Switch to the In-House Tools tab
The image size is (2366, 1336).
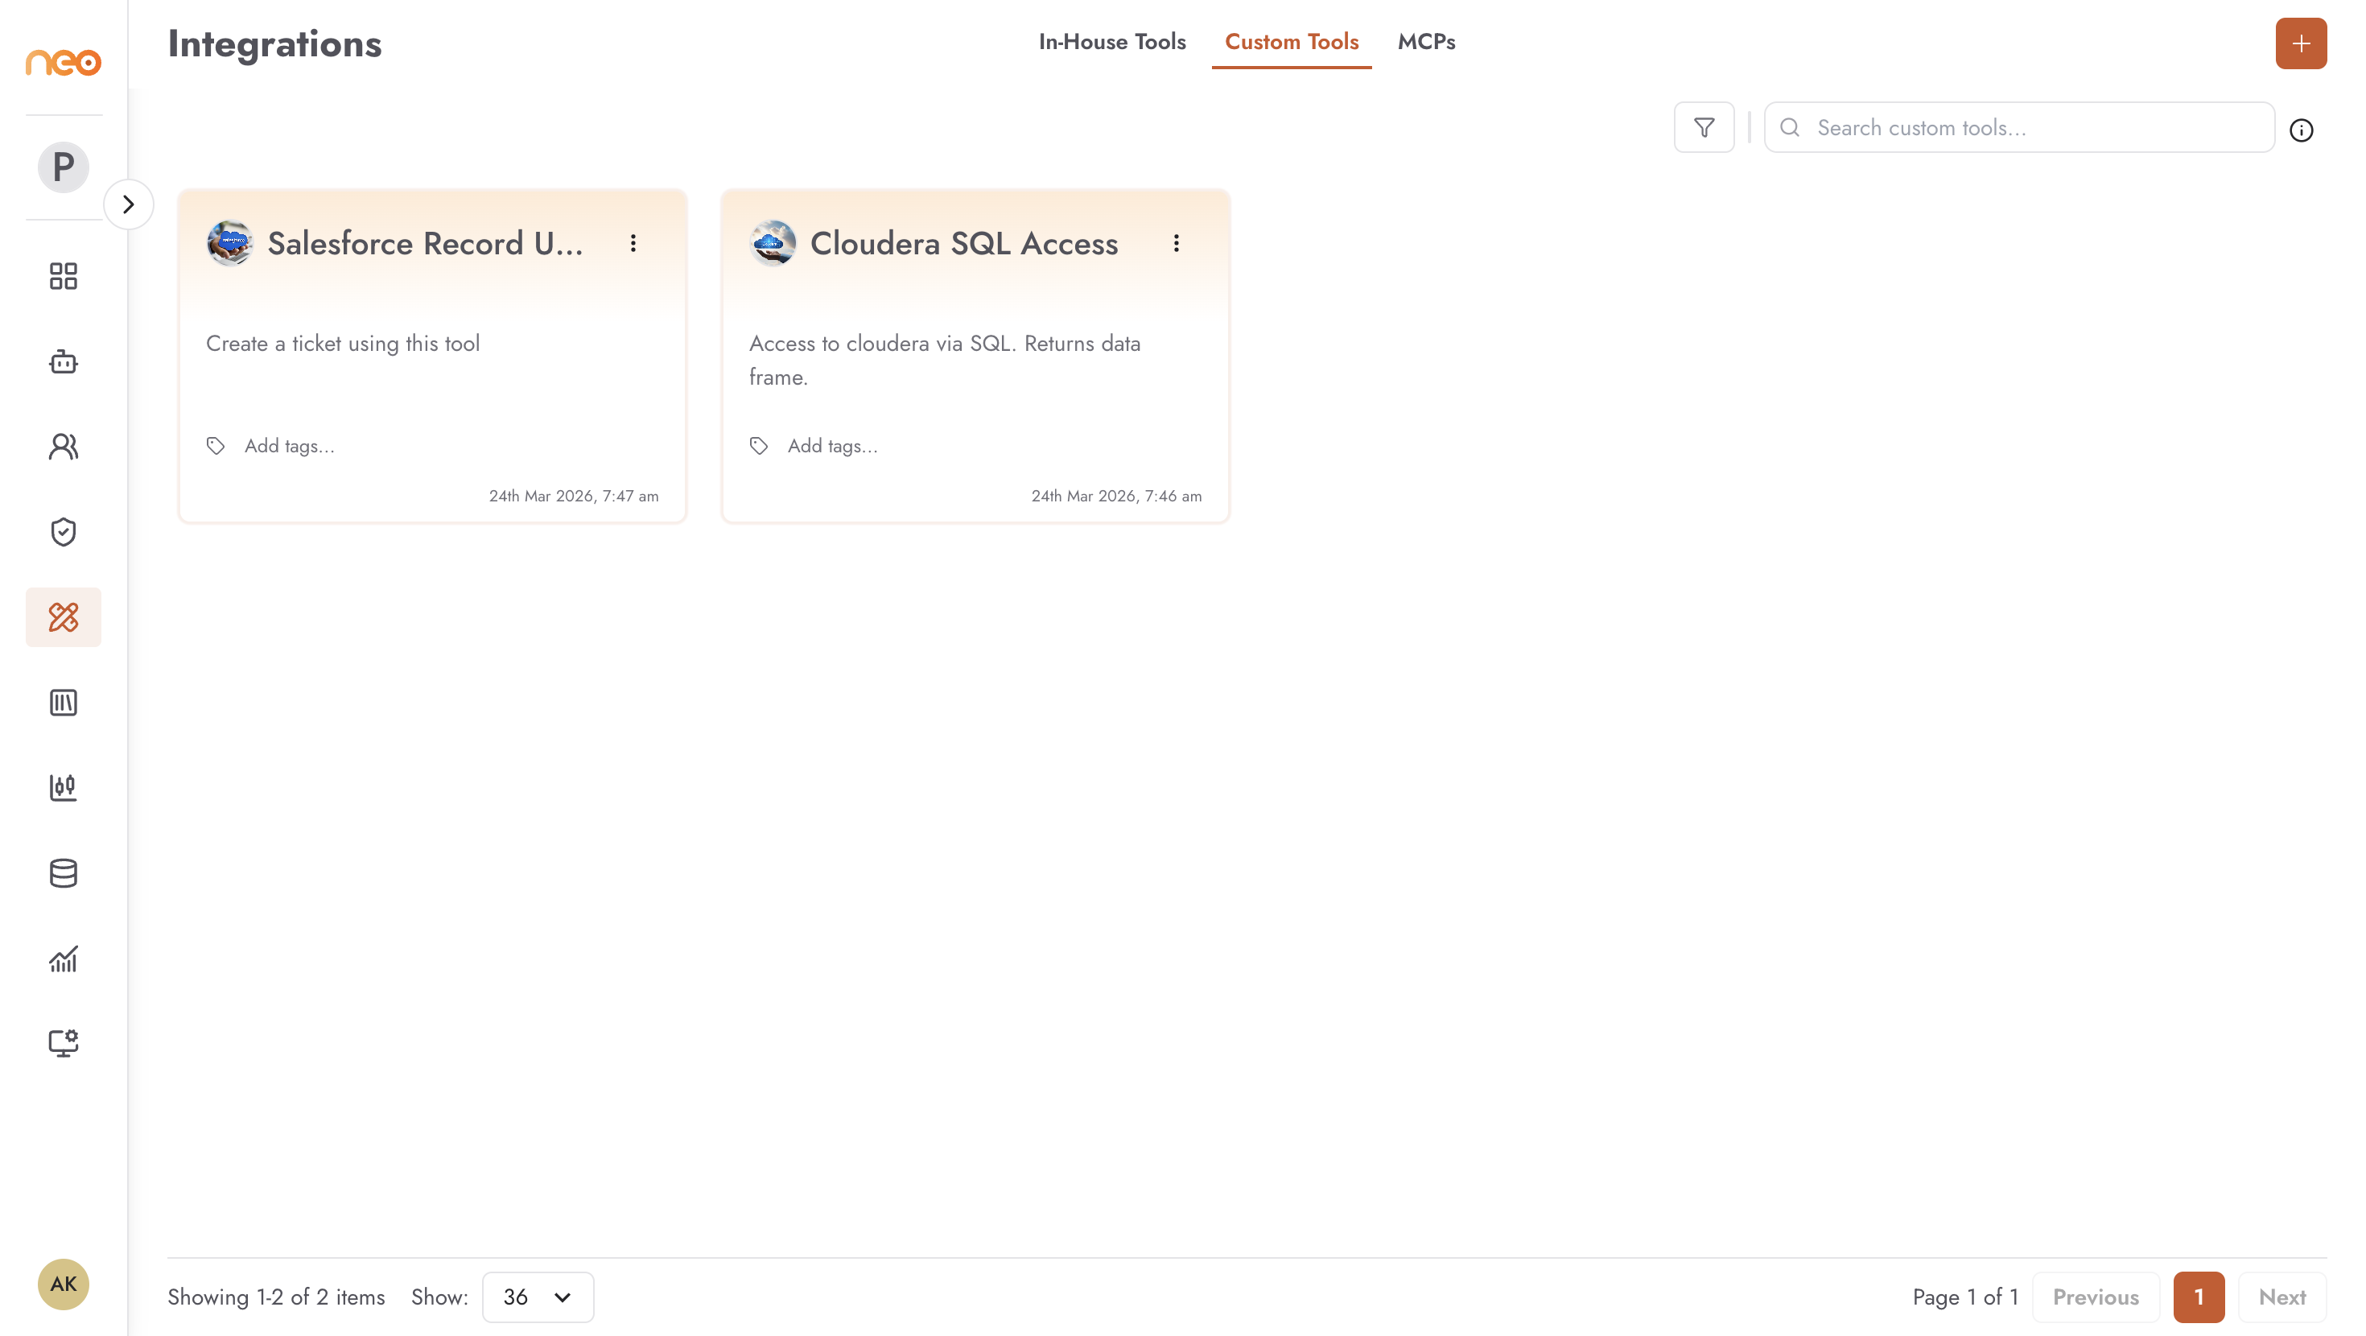[x=1112, y=41]
